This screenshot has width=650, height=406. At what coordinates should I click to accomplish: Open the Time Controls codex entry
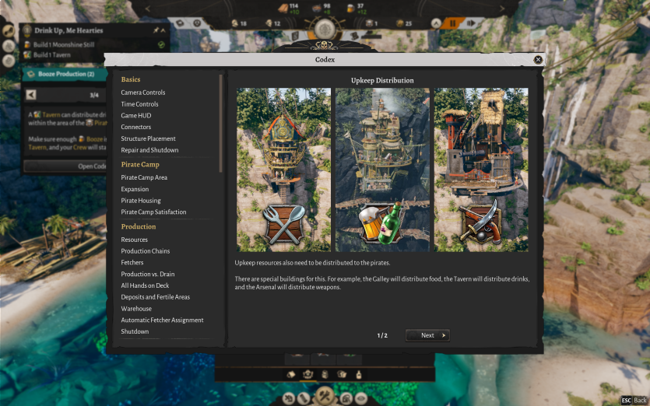139,104
